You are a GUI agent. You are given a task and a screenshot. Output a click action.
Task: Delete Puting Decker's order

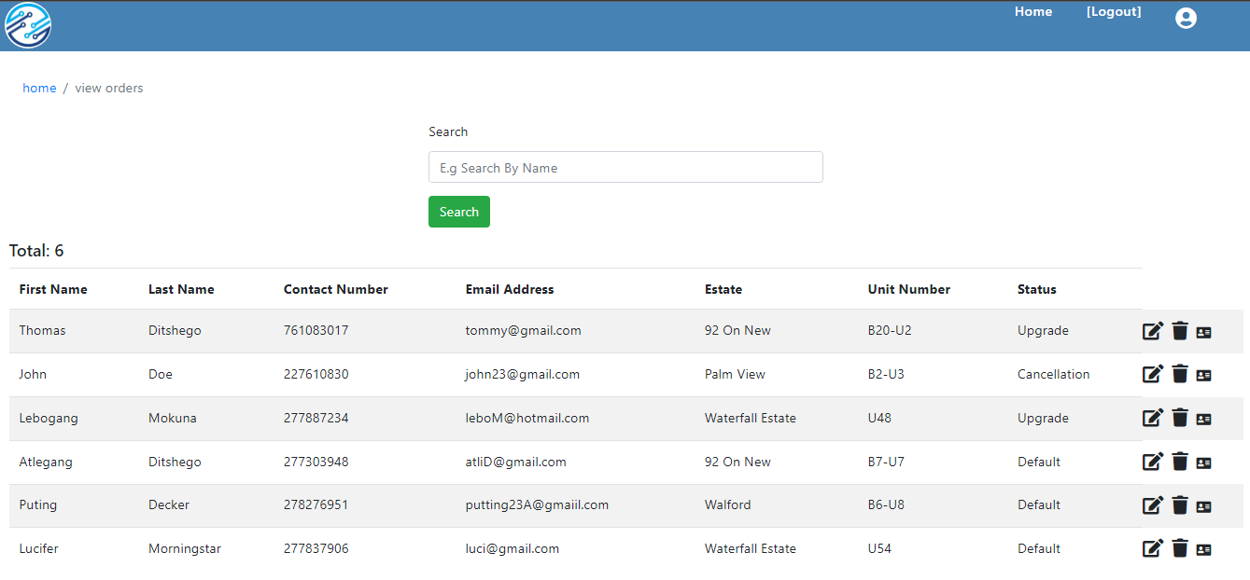coord(1180,505)
